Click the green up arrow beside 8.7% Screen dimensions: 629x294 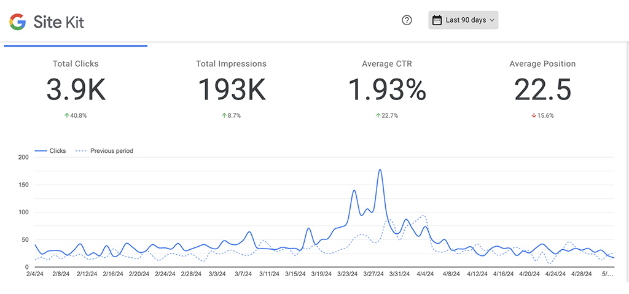tap(224, 115)
